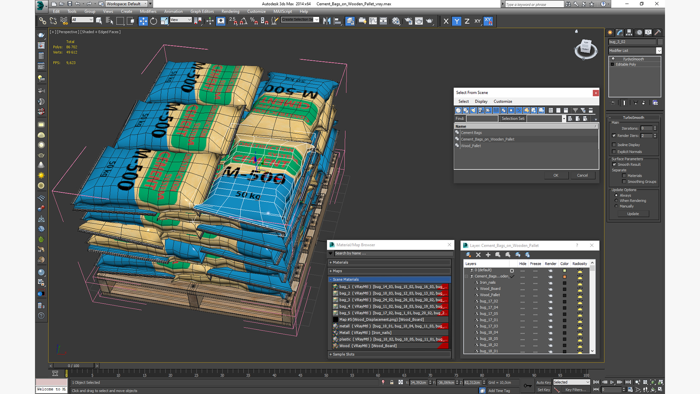This screenshot has width=700, height=394.
Task: Toggle Angle Snap in main toolbar
Action: tap(244, 21)
